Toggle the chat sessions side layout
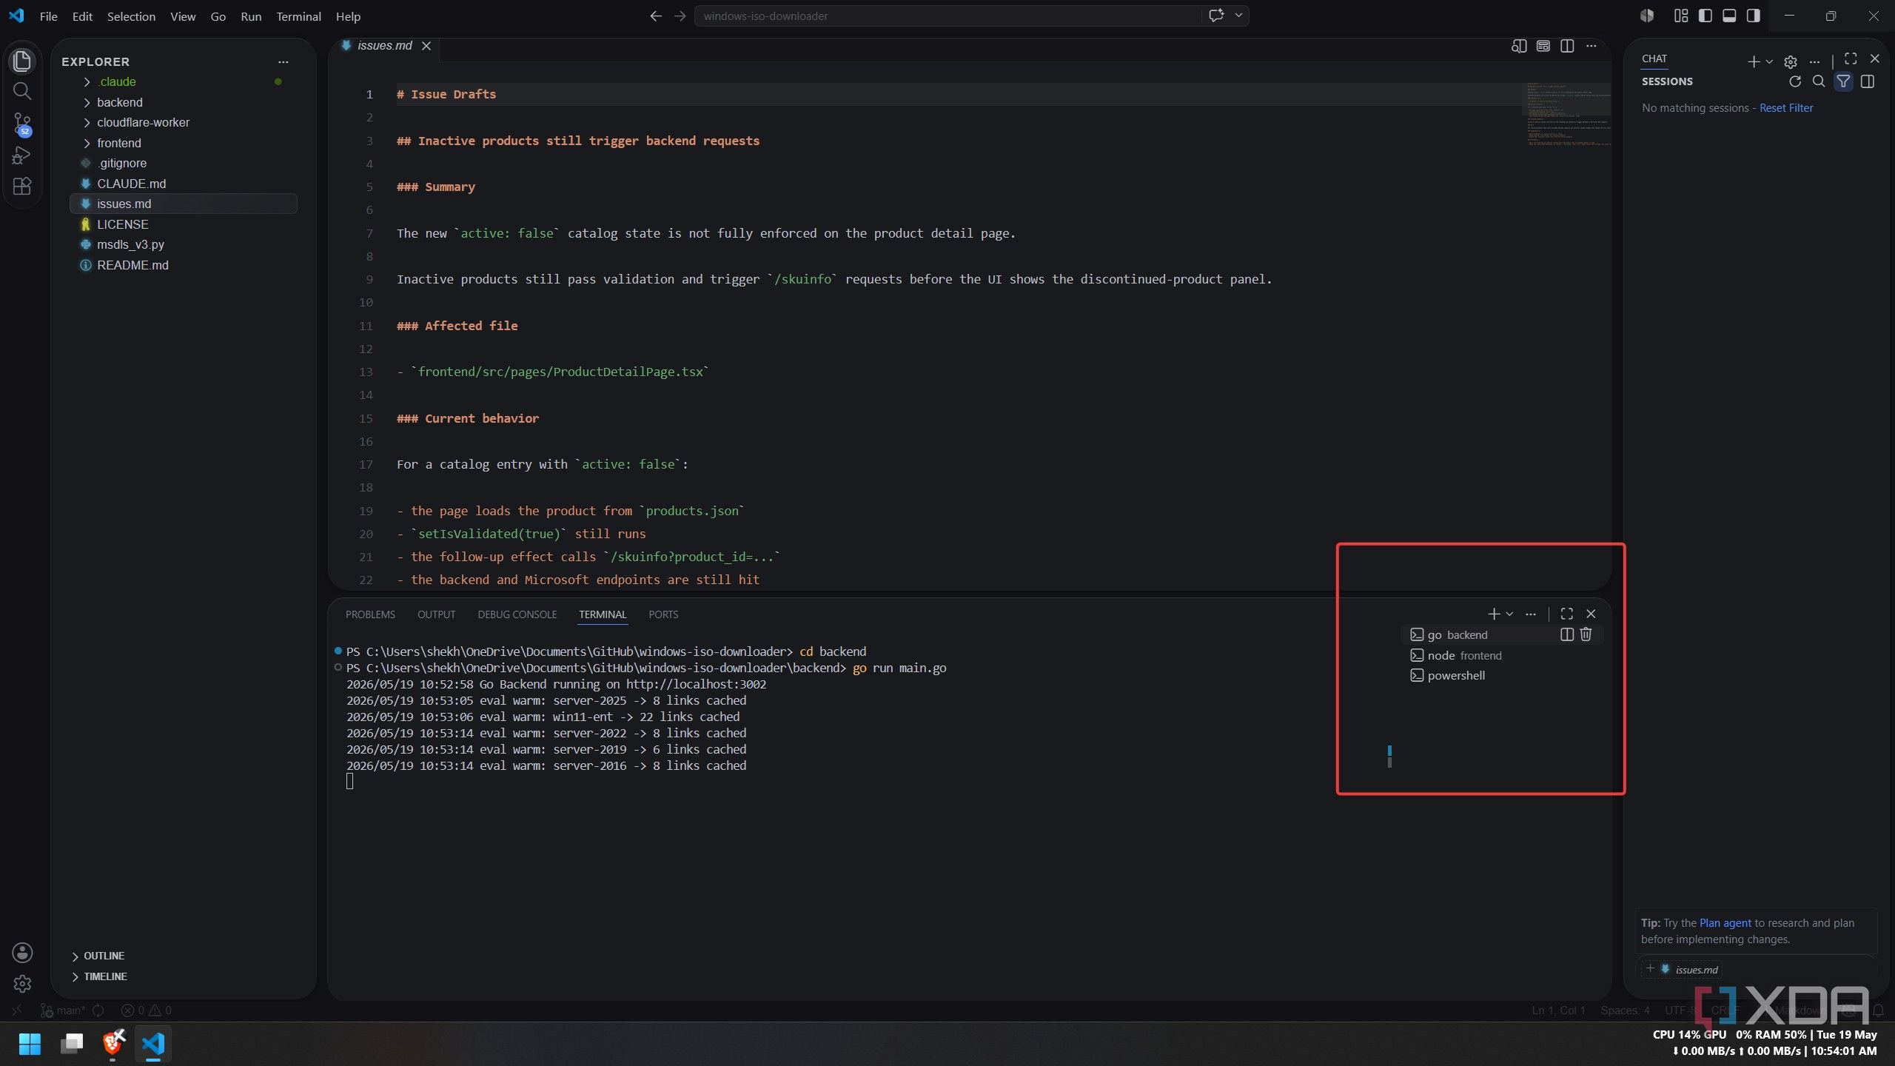The width and height of the screenshot is (1895, 1066). click(1867, 81)
